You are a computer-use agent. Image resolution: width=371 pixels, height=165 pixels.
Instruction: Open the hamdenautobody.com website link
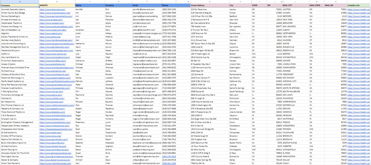(56, 40)
